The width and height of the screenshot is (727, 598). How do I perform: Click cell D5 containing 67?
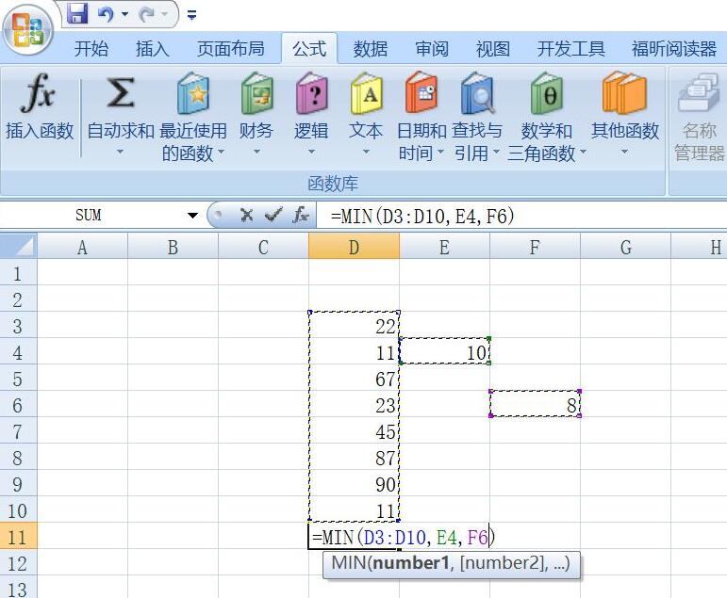354,379
